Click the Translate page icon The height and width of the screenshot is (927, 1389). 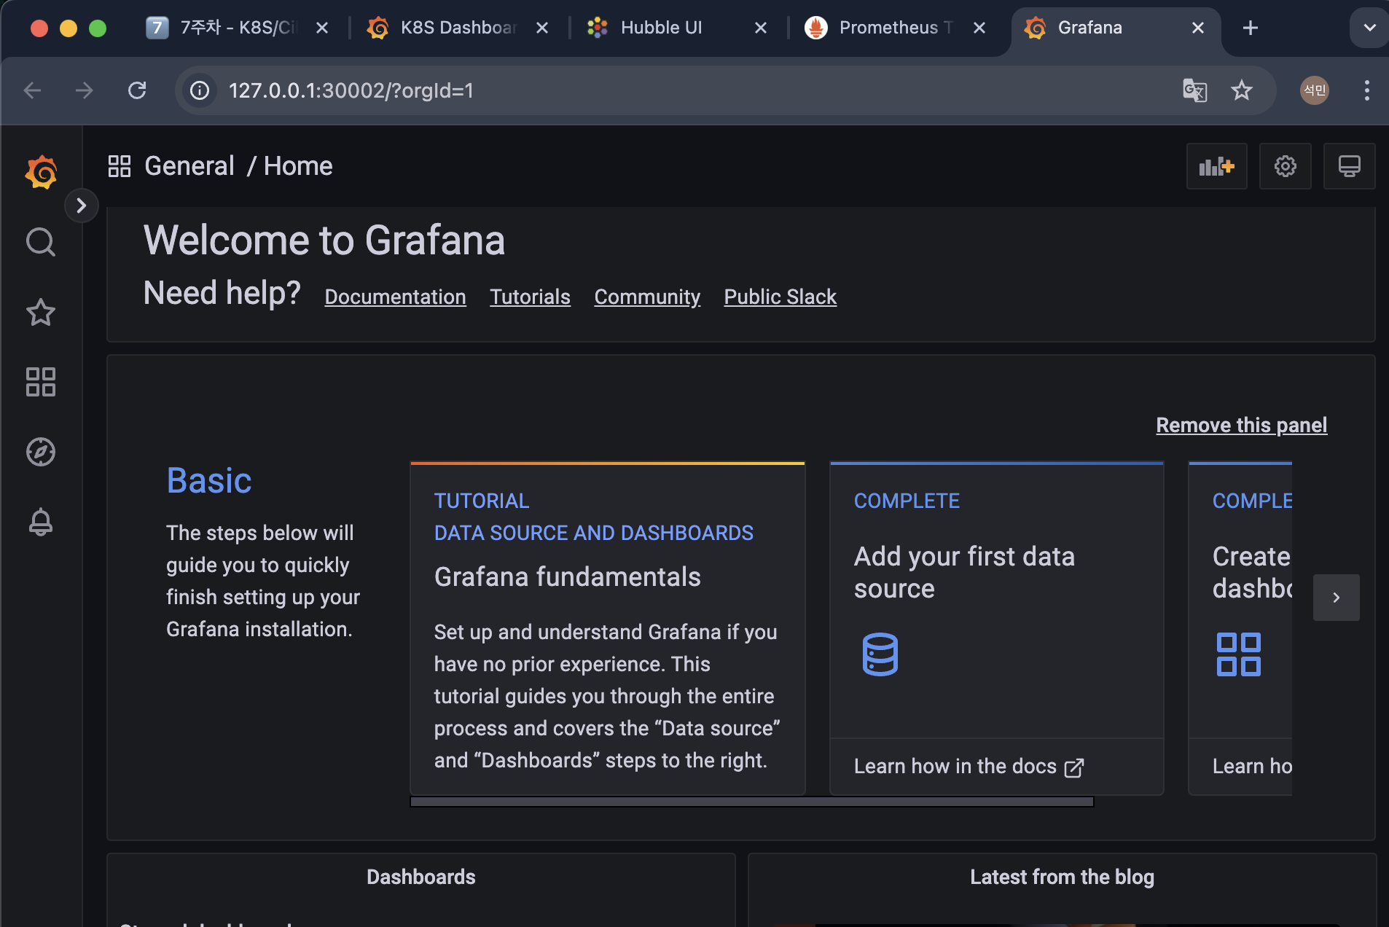click(x=1194, y=90)
